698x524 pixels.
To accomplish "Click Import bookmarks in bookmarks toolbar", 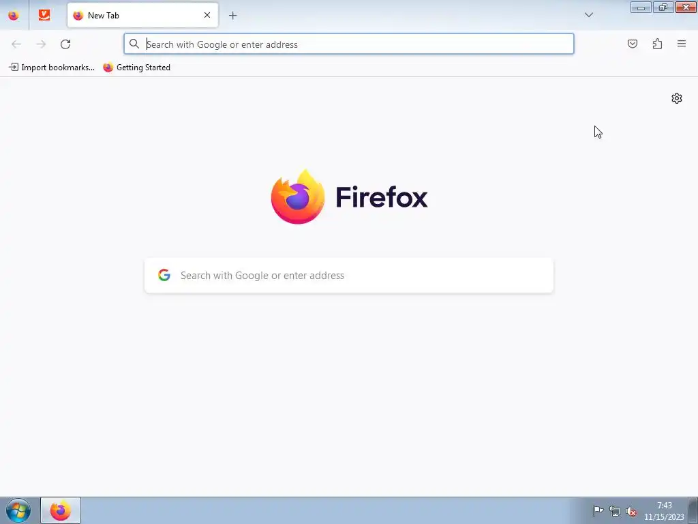I will click(52, 68).
